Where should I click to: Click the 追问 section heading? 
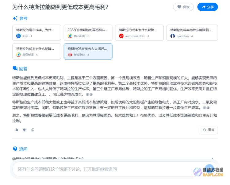(23, 149)
